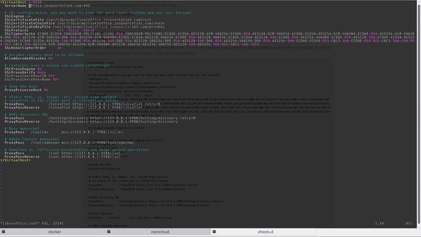The image size is (421, 237).
Task: Click the opening <VirtualHost> tag line
Action: 20,2
